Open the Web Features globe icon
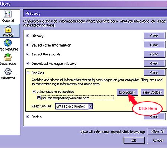This screenshot has height=148, width=167. pos(8,43)
